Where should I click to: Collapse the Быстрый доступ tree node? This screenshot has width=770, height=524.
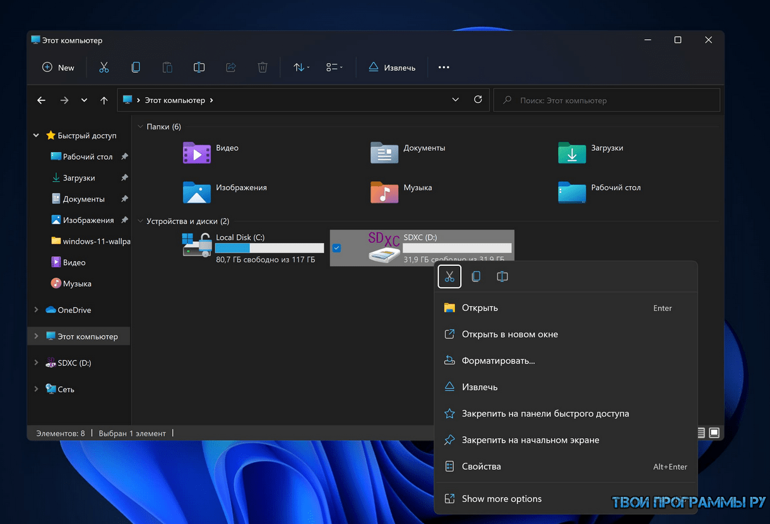click(x=36, y=135)
